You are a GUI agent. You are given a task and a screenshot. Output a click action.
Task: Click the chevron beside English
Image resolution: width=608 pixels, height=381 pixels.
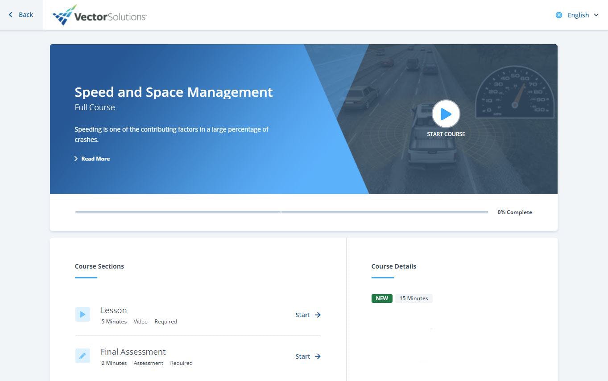(596, 15)
